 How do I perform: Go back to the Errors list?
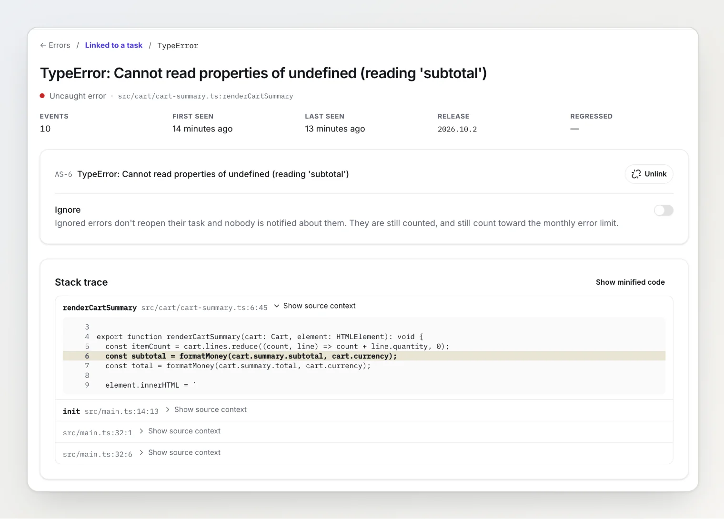[x=55, y=45]
